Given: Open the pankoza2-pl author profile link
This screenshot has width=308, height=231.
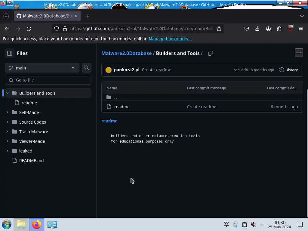Looking at the screenshot, I should tap(127, 70).
